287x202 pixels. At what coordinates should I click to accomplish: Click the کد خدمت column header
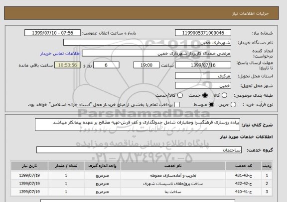click(244, 166)
